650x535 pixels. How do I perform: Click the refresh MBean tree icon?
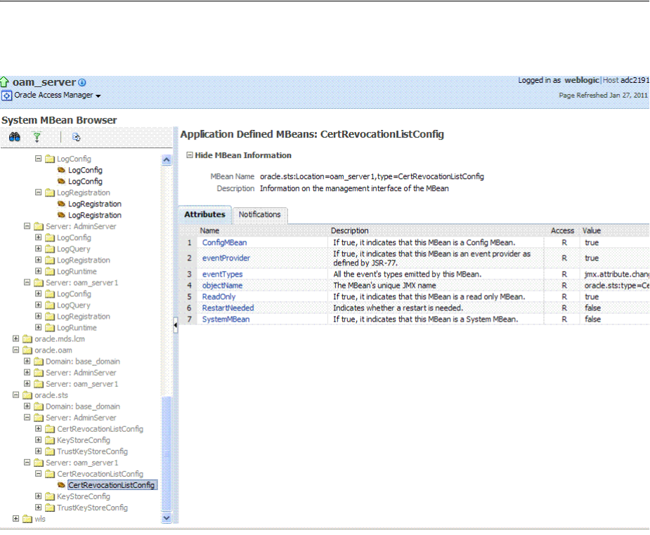pyautogui.click(x=76, y=138)
